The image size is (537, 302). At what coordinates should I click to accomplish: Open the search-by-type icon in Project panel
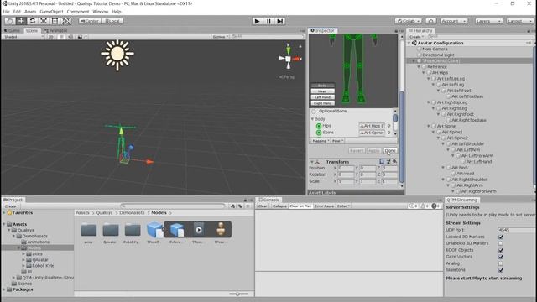click(233, 206)
